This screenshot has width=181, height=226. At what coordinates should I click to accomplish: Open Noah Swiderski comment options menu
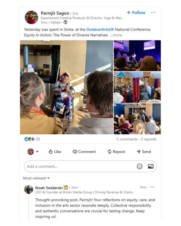pos(152,187)
